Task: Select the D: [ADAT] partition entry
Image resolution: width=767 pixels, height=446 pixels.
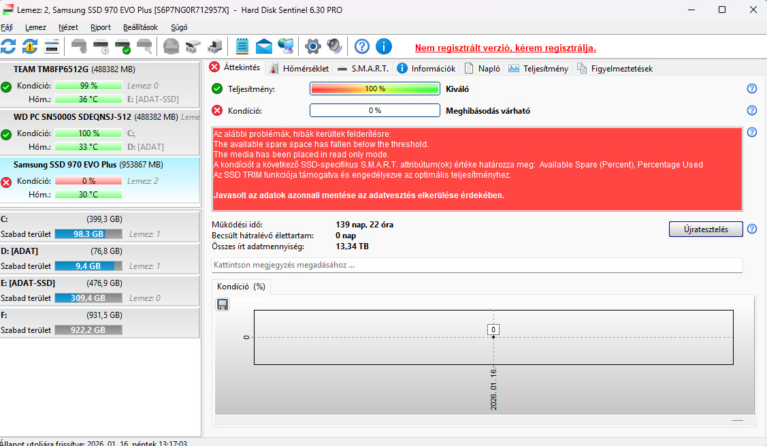Action: (100, 258)
